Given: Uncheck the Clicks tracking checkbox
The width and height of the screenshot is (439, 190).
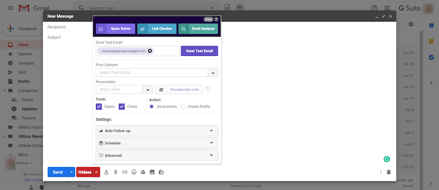Looking at the screenshot, I should coord(121,106).
